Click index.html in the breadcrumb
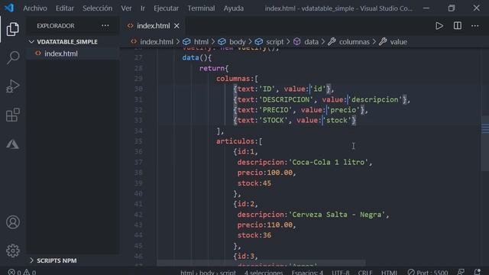Screen dimensions: 489x275 (x=156, y=42)
